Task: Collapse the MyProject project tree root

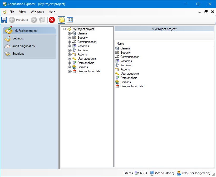Action: coord(64,29)
